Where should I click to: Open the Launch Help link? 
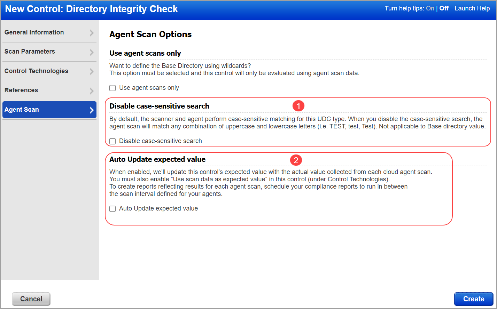pos(472,8)
